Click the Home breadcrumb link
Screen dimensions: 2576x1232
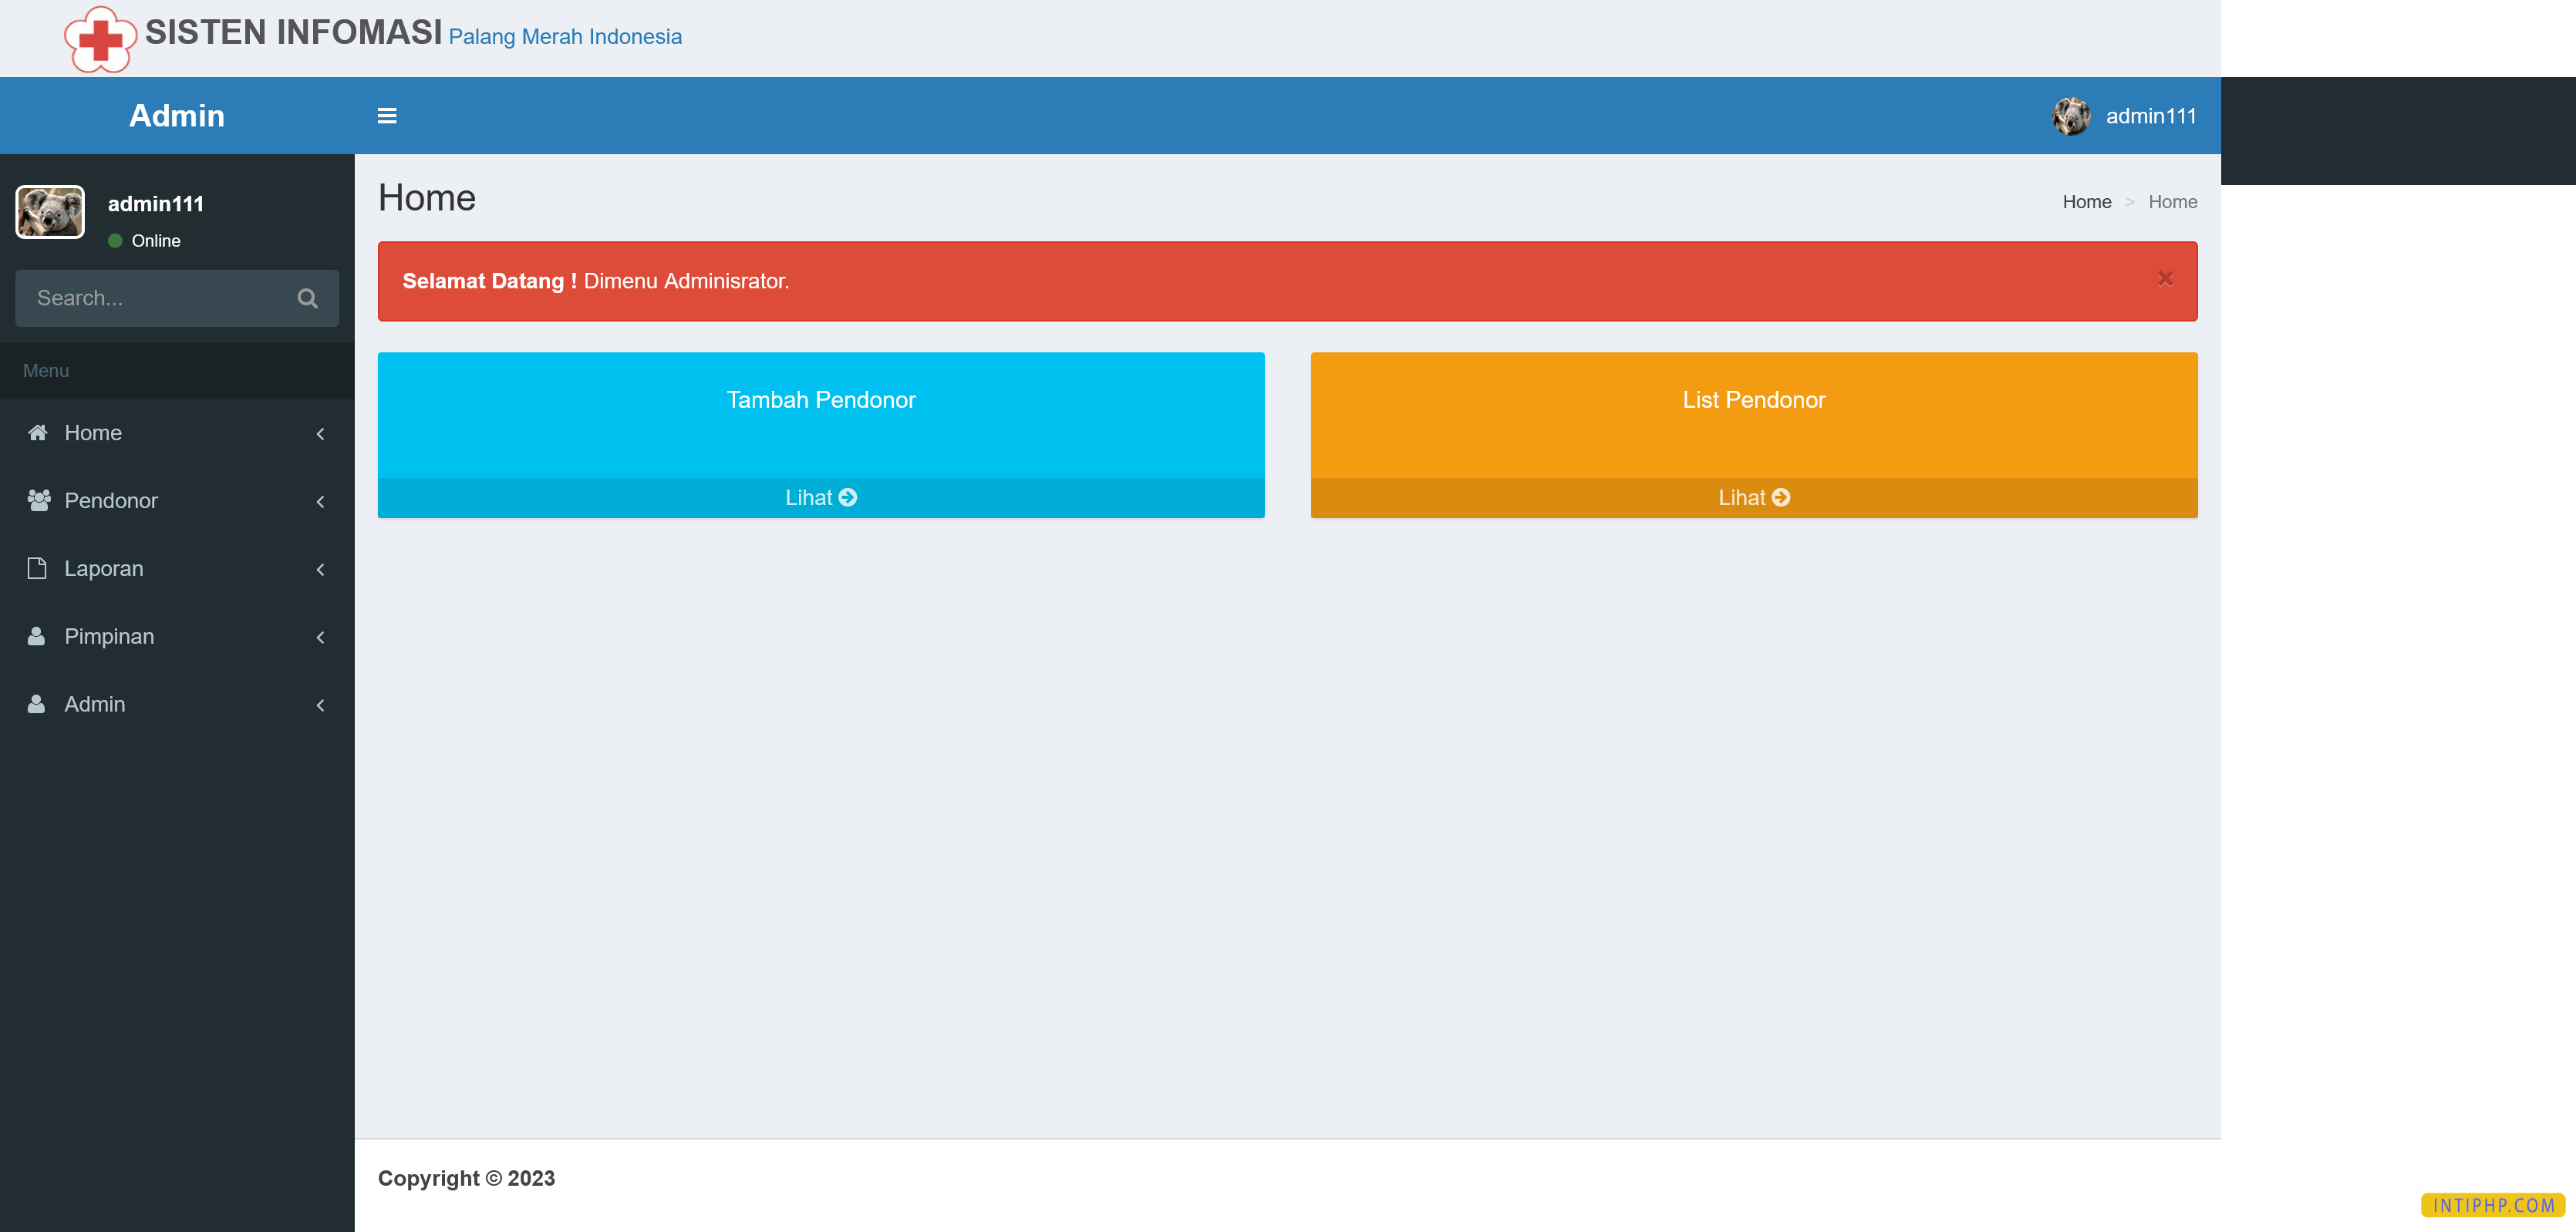(x=2086, y=202)
